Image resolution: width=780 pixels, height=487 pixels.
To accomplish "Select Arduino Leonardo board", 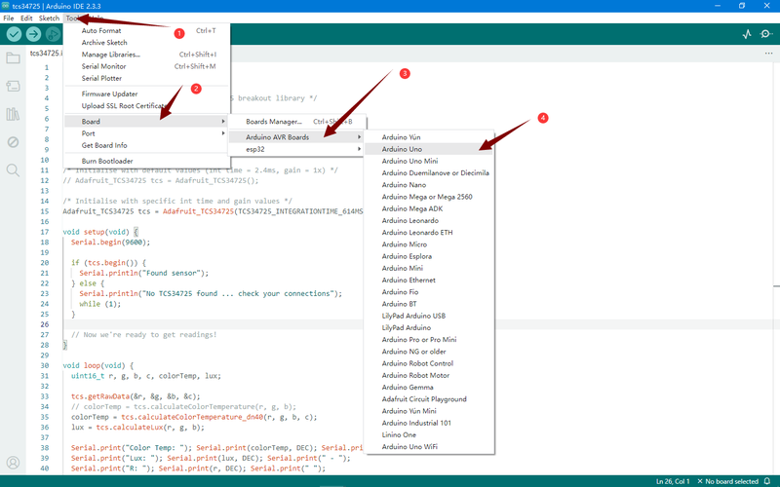I will pyautogui.click(x=429, y=221).
